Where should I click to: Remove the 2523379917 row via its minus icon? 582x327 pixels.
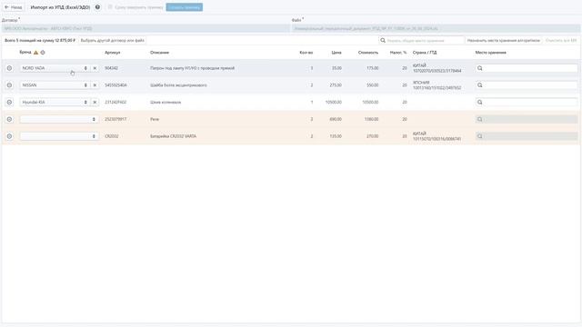pos(9,119)
